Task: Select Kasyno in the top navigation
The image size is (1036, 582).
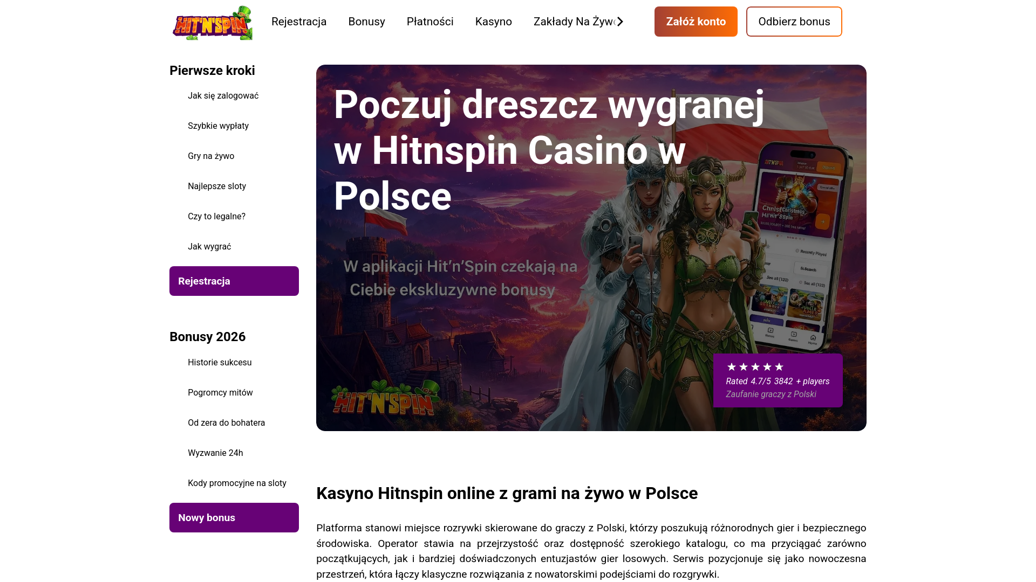Action: pos(493,22)
